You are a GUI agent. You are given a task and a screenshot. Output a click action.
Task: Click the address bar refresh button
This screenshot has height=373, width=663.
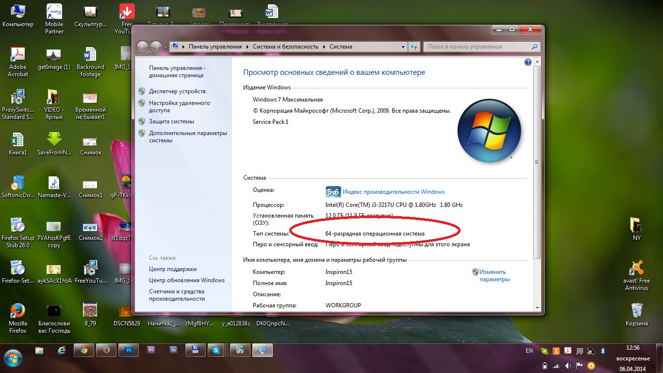tap(414, 47)
